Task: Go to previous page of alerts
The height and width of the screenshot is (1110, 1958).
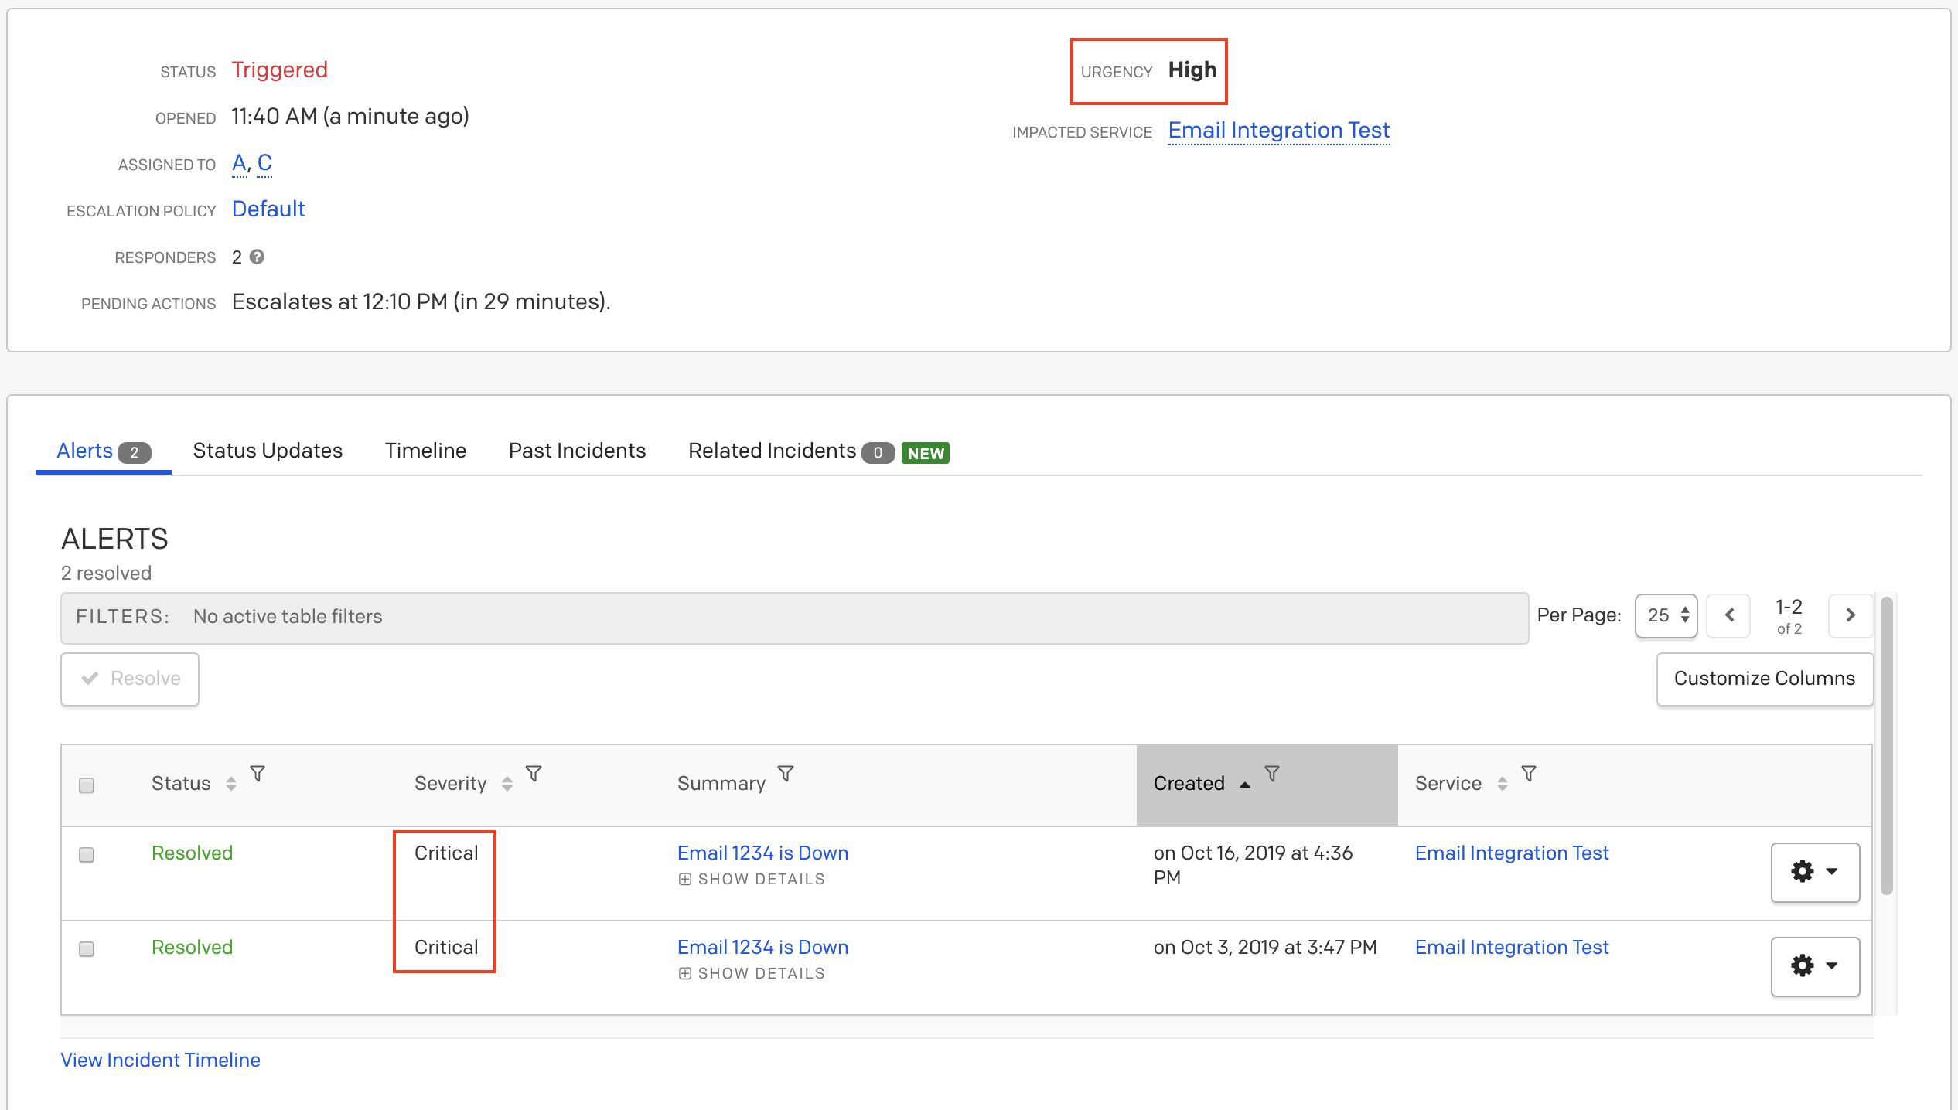Action: [x=1729, y=615]
